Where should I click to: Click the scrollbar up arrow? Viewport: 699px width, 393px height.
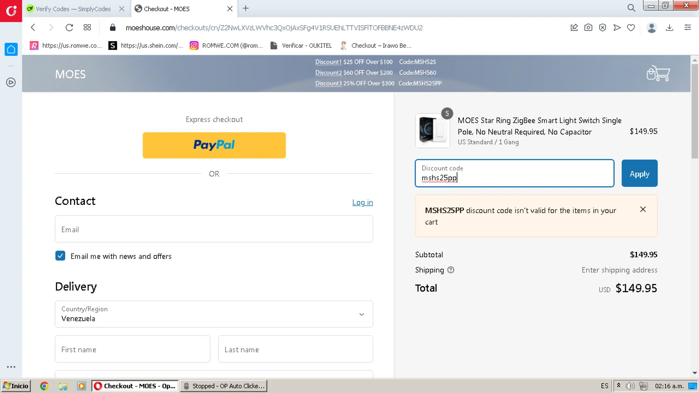coord(695,60)
